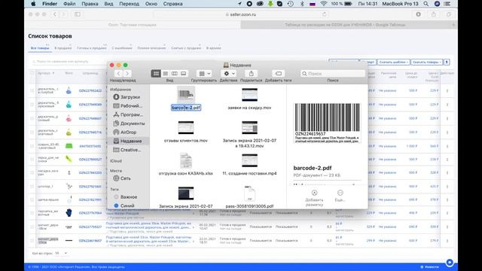
Task: Open product link OZN227952422
Action: pyautogui.click(x=90, y=90)
